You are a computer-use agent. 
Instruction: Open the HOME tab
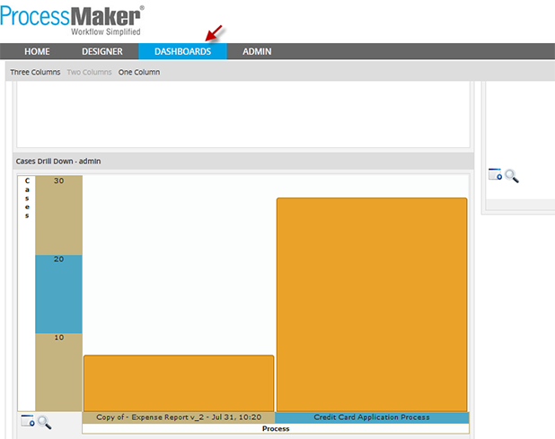coord(37,51)
